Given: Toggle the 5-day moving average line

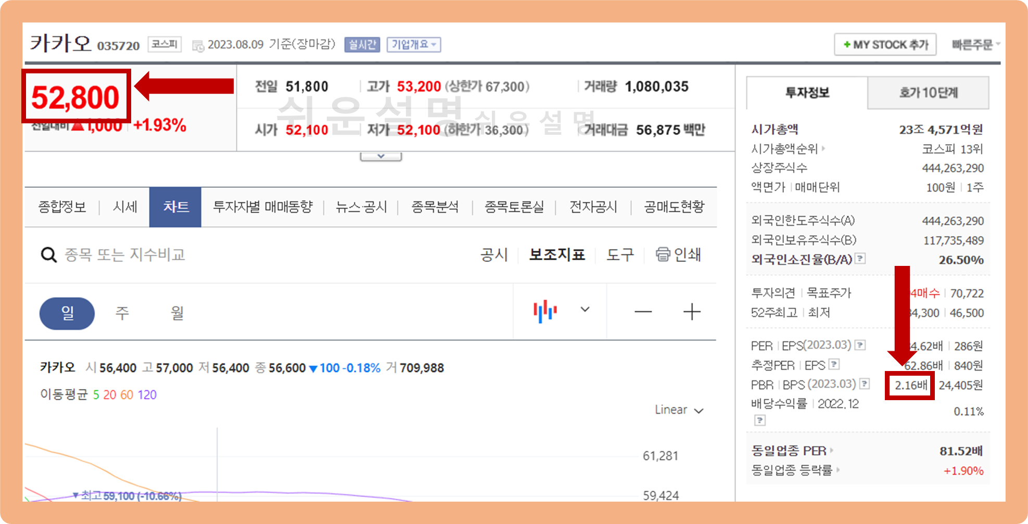Looking at the screenshot, I should tap(96, 395).
